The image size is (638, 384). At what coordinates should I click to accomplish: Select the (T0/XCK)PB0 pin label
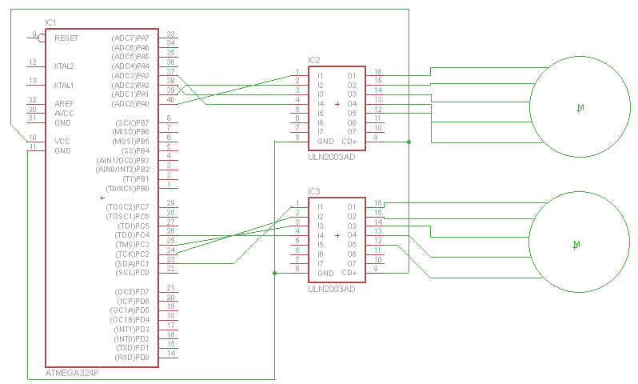pyautogui.click(x=127, y=189)
